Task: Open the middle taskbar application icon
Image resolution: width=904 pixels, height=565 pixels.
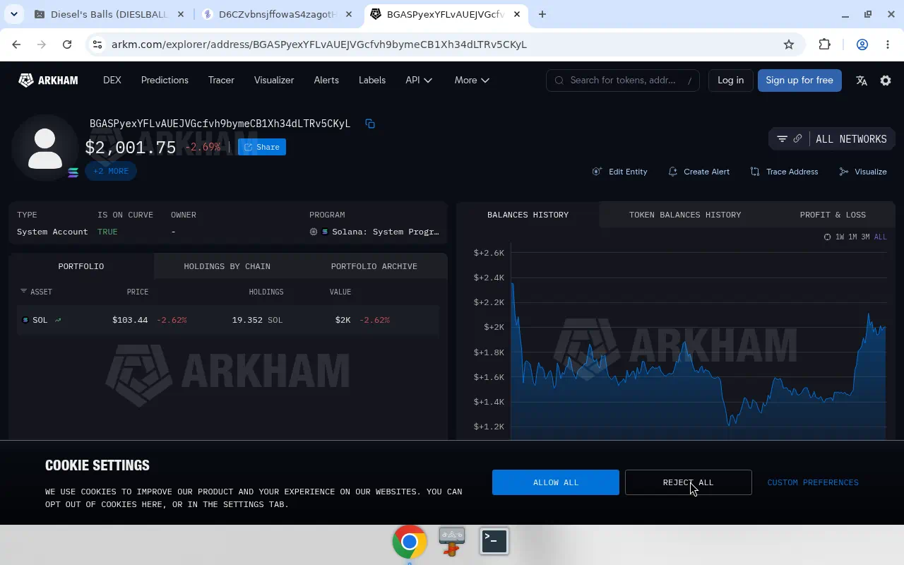Action: pos(452,542)
